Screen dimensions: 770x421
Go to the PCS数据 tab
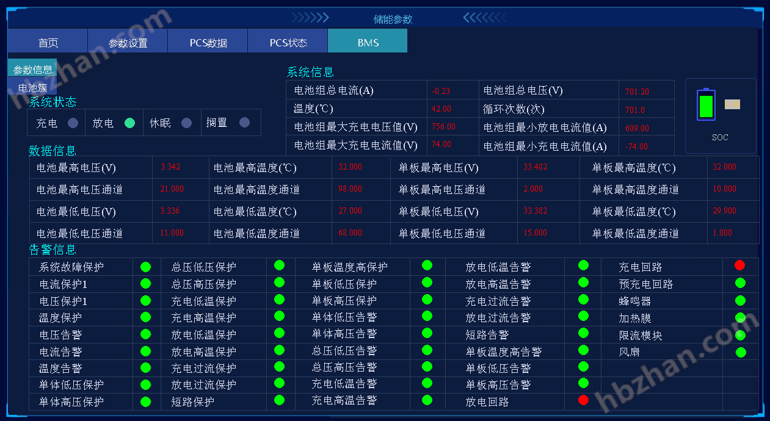point(208,42)
